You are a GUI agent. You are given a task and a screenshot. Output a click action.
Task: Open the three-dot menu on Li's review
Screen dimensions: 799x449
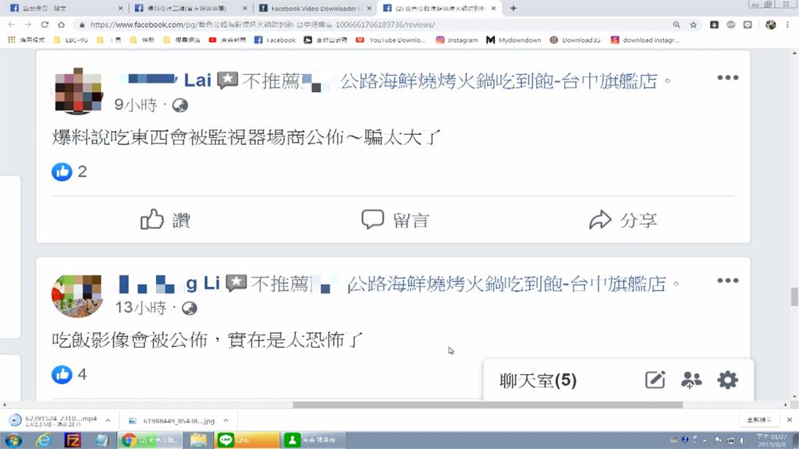(x=728, y=281)
